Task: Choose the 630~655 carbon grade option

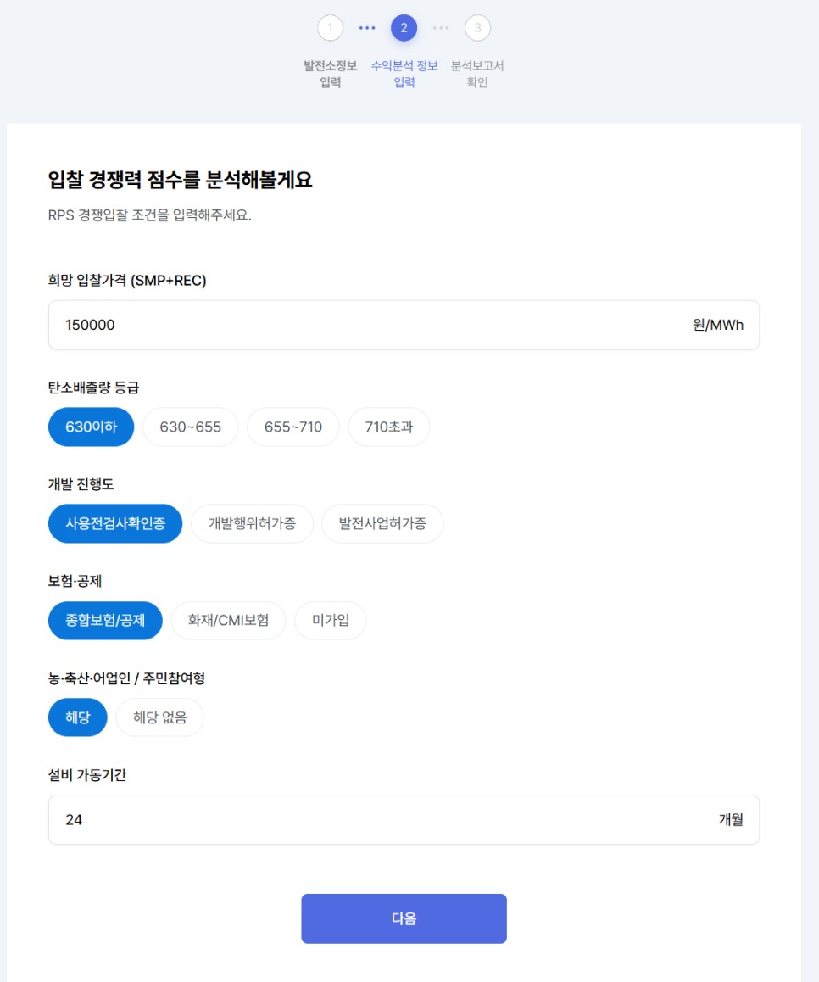Action: tap(191, 427)
